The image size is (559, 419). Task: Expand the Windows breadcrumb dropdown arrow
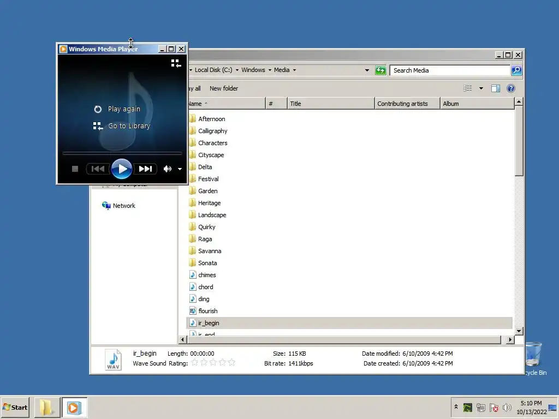(270, 70)
